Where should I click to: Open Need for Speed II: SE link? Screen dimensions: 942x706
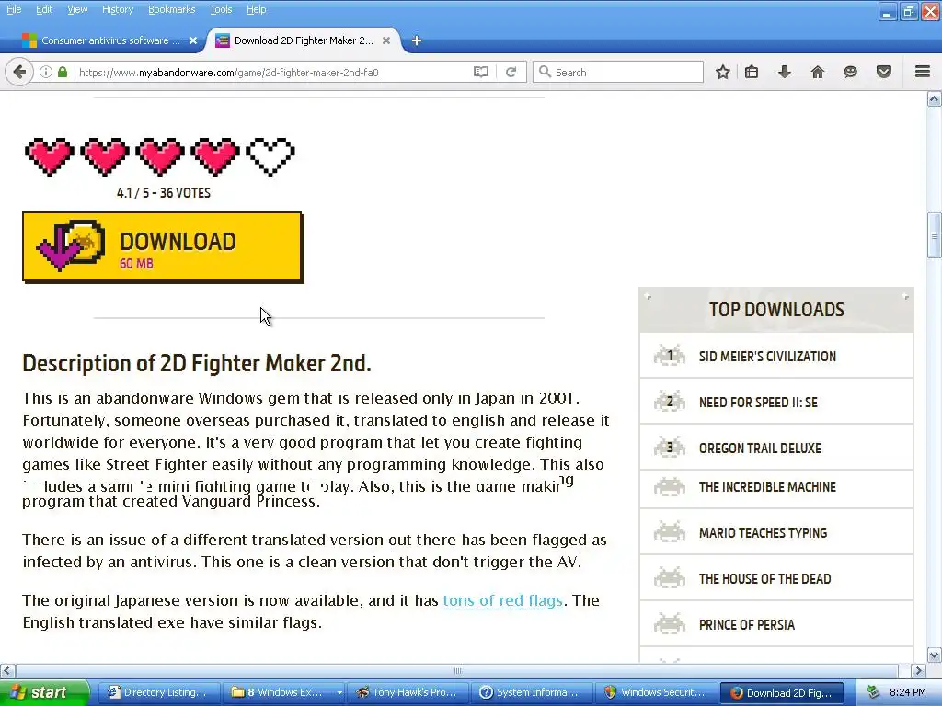tap(776, 403)
